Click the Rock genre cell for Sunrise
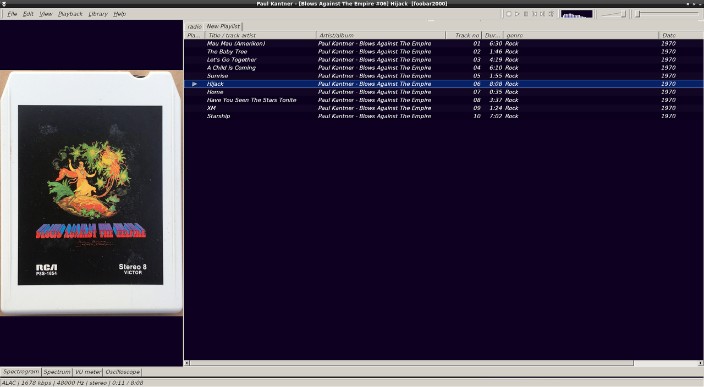This screenshot has height=387, width=704. point(512,76)
